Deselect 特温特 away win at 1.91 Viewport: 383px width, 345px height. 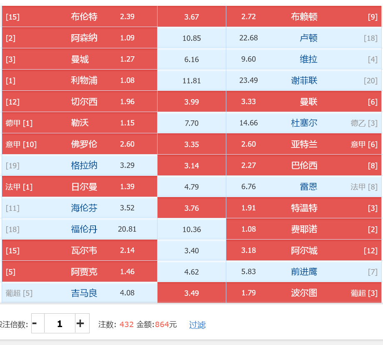pos(304,207)
